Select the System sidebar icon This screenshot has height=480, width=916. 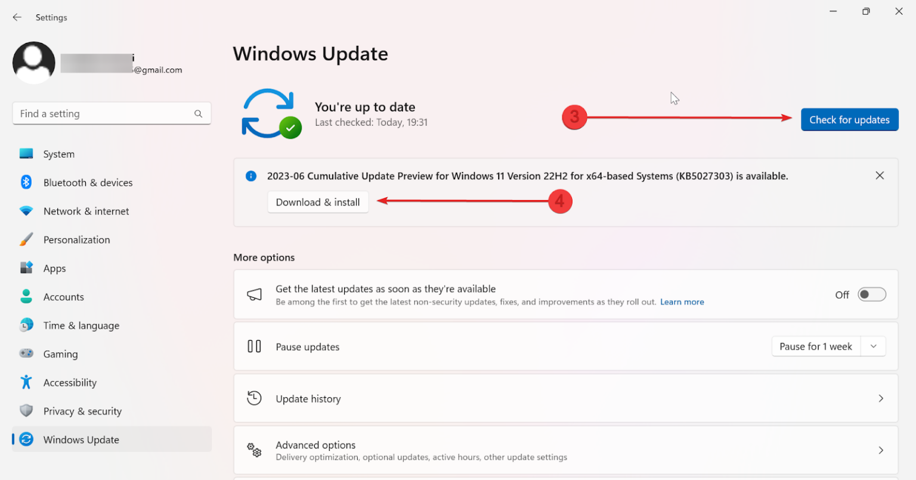point(26,153)
